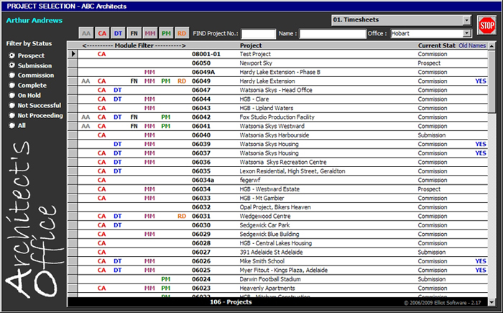Toggle the MM module filter button
Image resolution: width=503 pixels, height=313 pixels.
click(x=149, y=33)
